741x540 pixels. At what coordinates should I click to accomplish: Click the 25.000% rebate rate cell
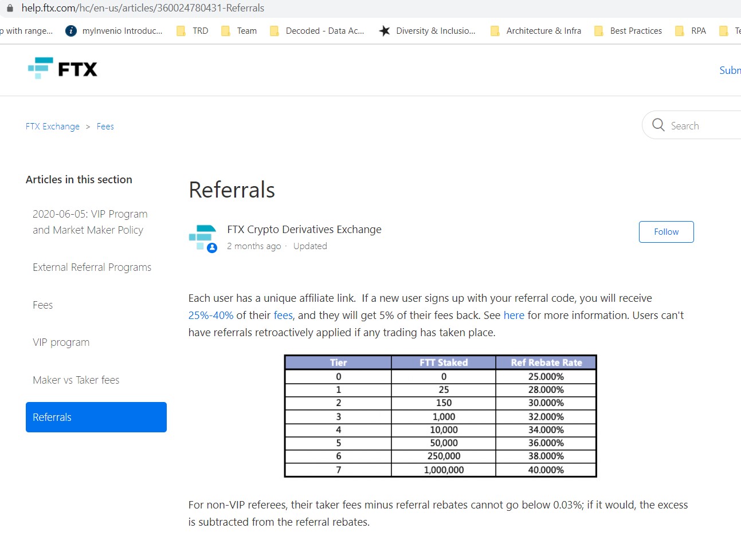coord(546,377)
